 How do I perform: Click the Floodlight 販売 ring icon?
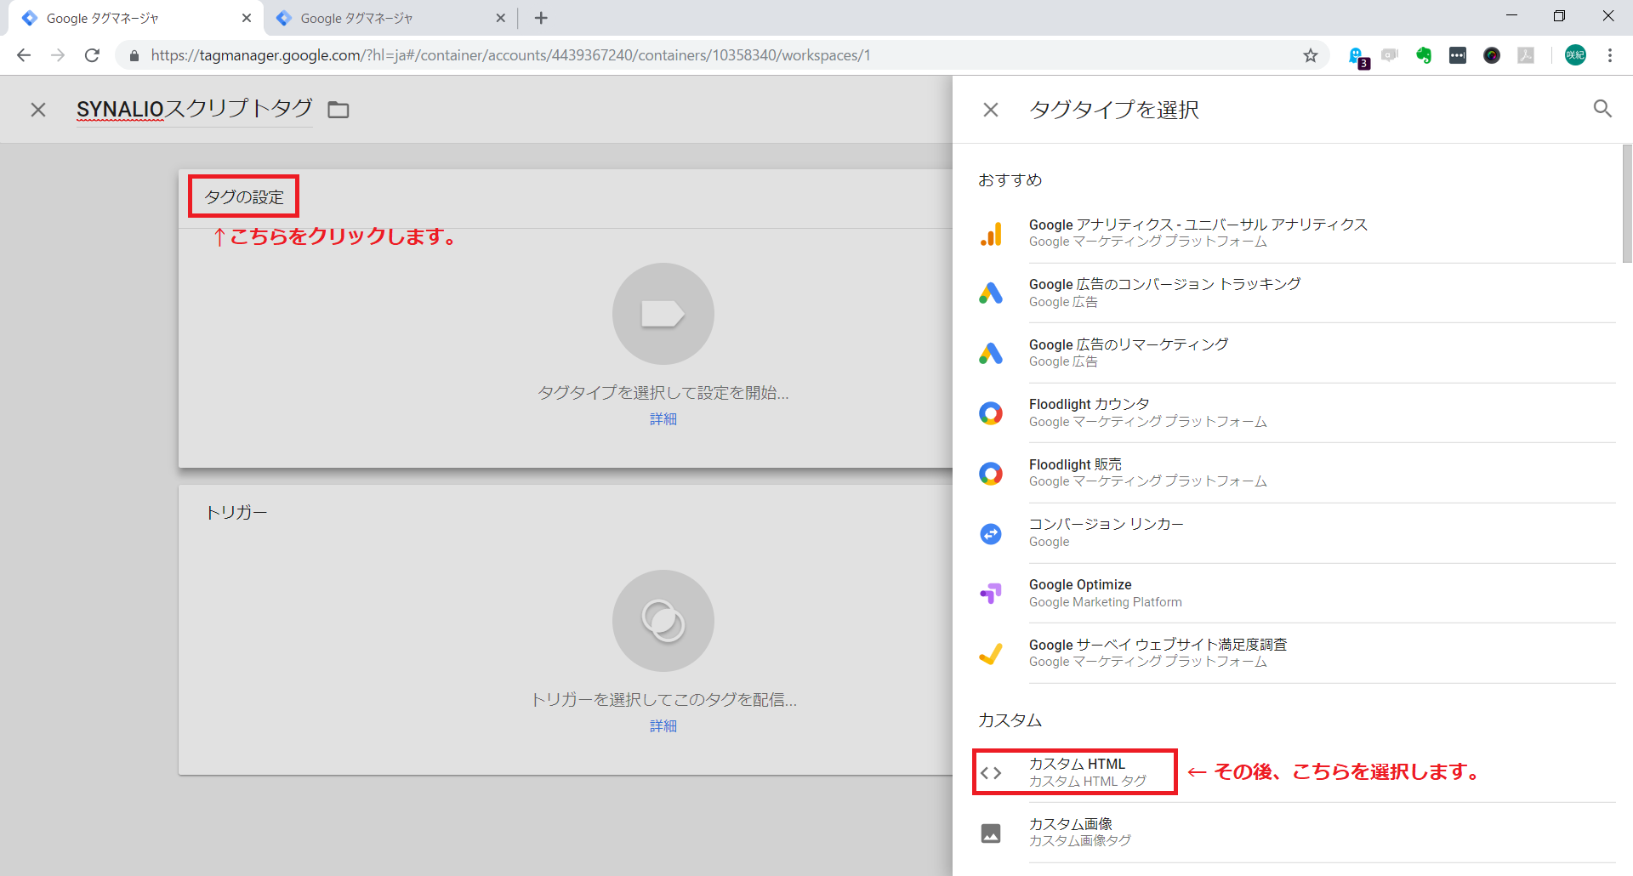tap(991, 474)
